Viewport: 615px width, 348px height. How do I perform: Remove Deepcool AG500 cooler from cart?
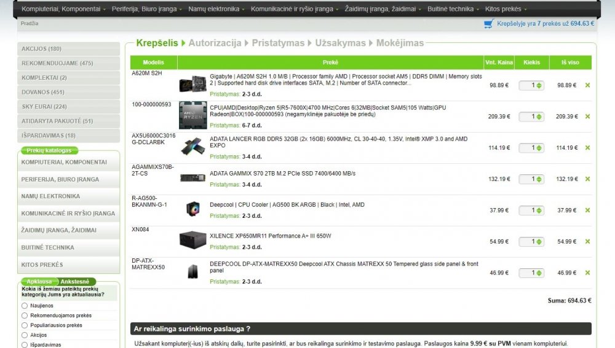click(587, 210)
